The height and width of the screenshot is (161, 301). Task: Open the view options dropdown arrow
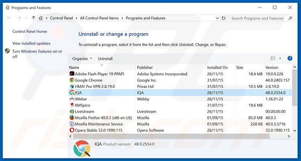click(280, 58)
